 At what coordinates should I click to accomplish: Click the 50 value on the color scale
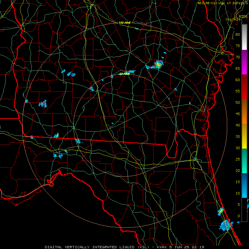tap(238, 102)
